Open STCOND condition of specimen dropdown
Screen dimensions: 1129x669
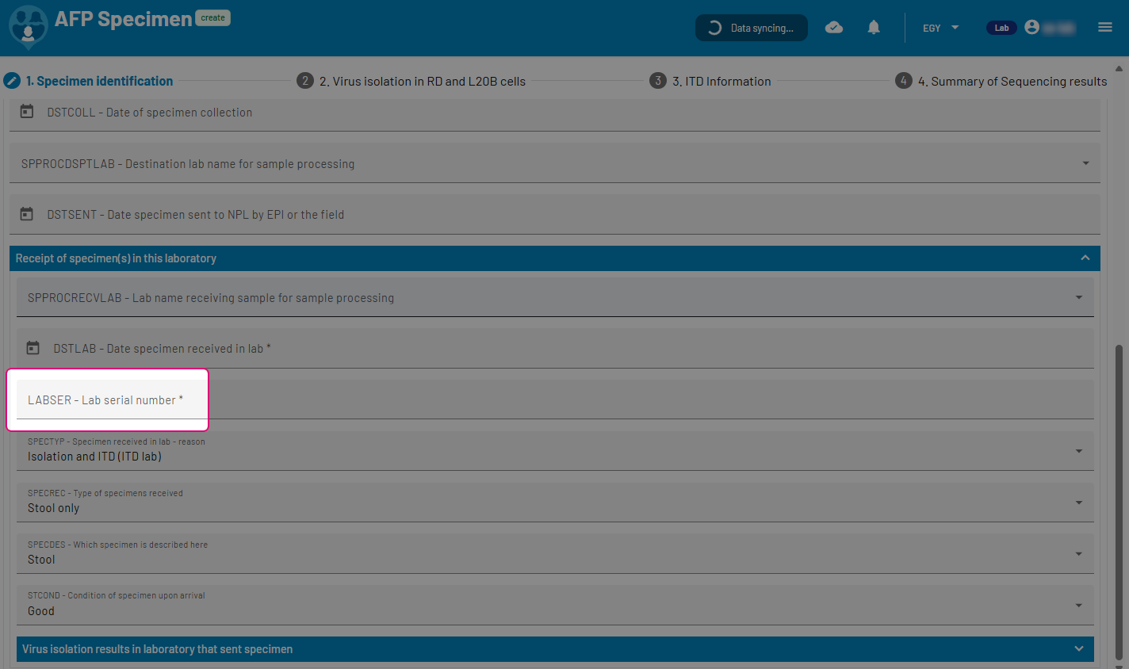click(1078, 606)
